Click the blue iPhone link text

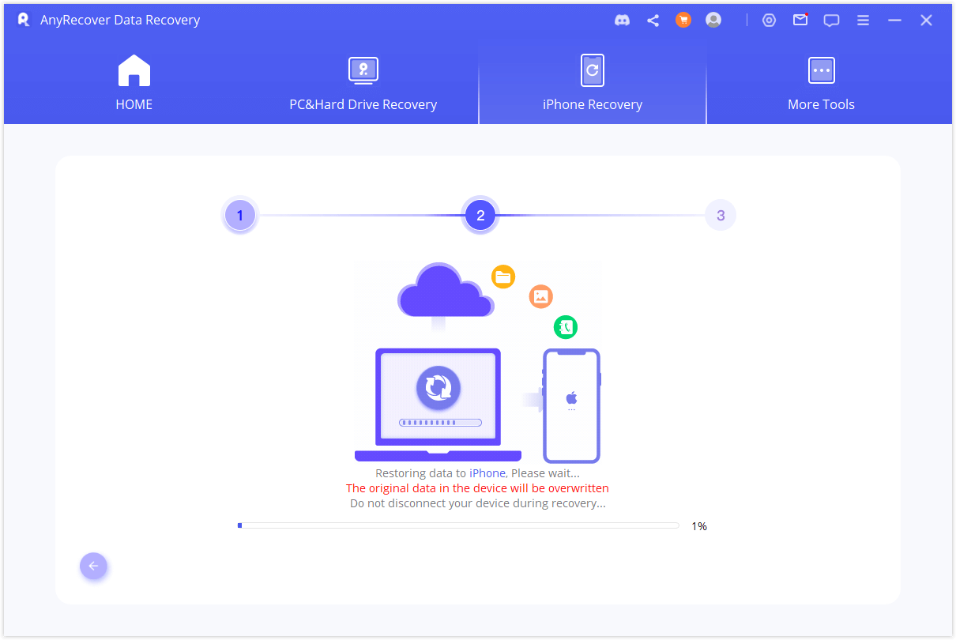[x=487, y=472]
